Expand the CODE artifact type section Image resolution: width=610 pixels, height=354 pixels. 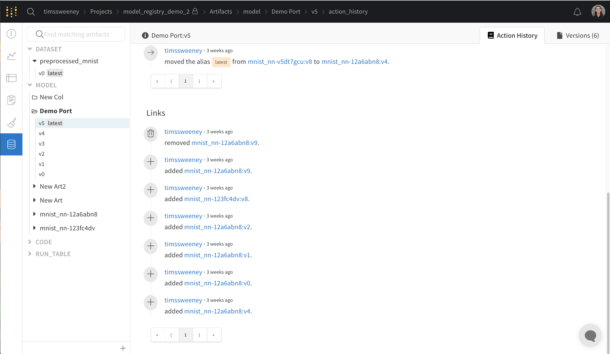click(30, 242)
